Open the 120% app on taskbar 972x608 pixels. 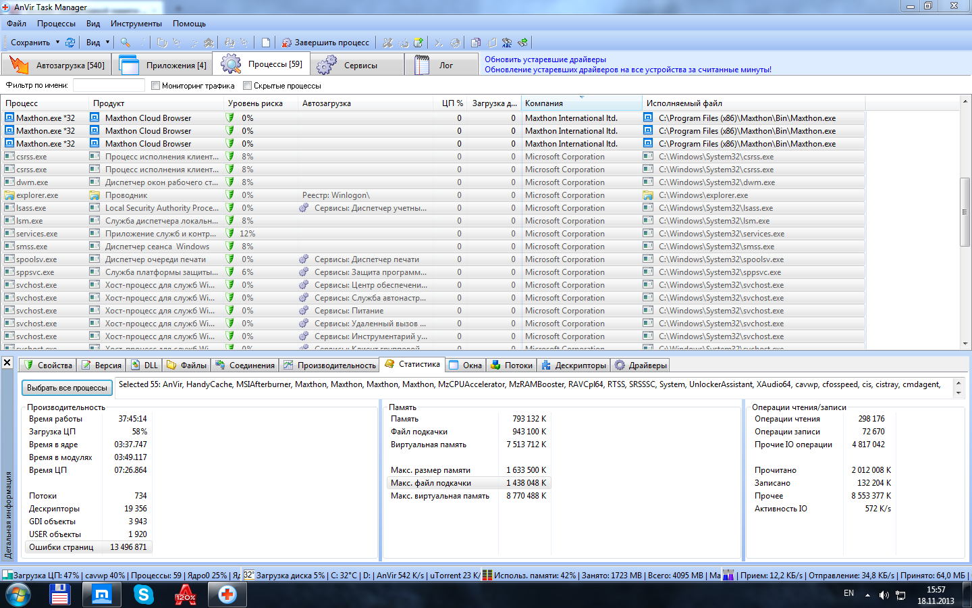186,595
